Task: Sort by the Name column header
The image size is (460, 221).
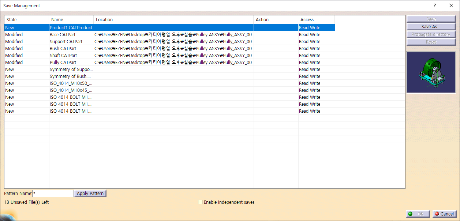Action: click(x=71, y=20)
